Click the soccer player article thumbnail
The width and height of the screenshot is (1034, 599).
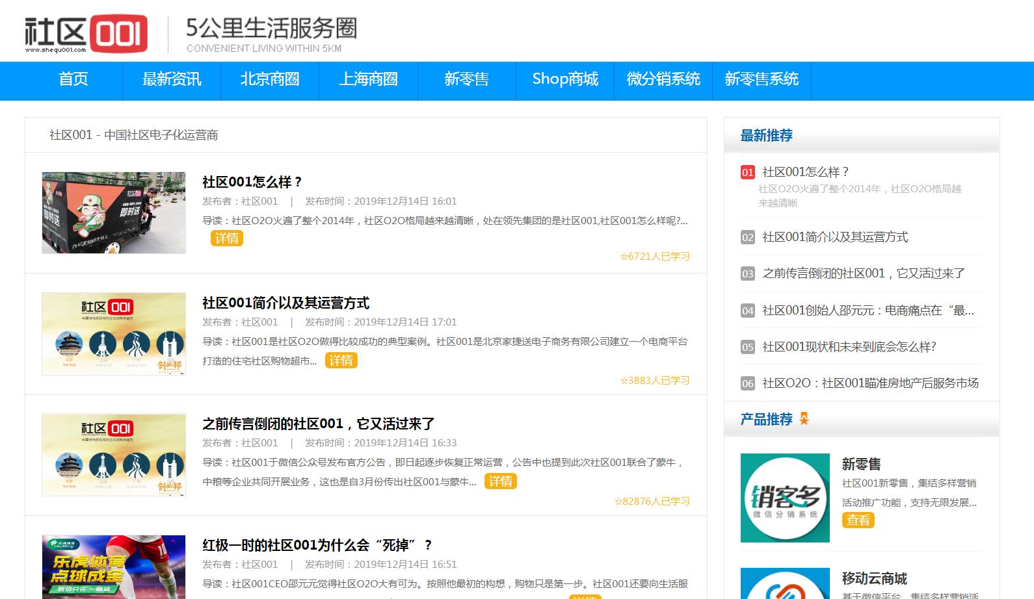114,567
